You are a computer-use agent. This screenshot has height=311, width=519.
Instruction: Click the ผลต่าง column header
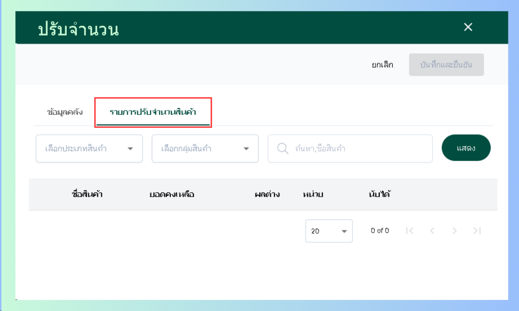[267, 194]
